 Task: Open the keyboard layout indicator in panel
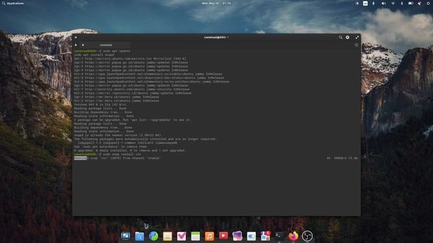(x=365, y=3)
